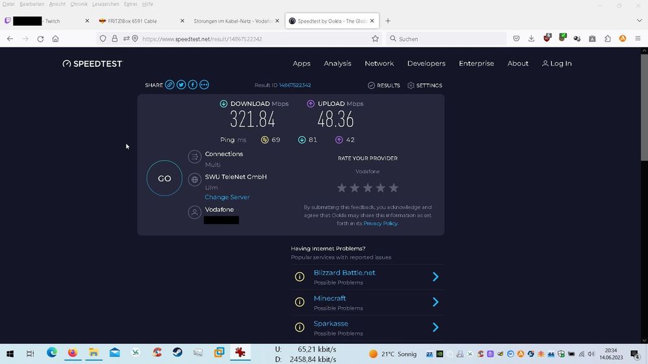The height and width of the screenshot is (364, 648).
Task: Share the result on Facebook
Action: 193,85
